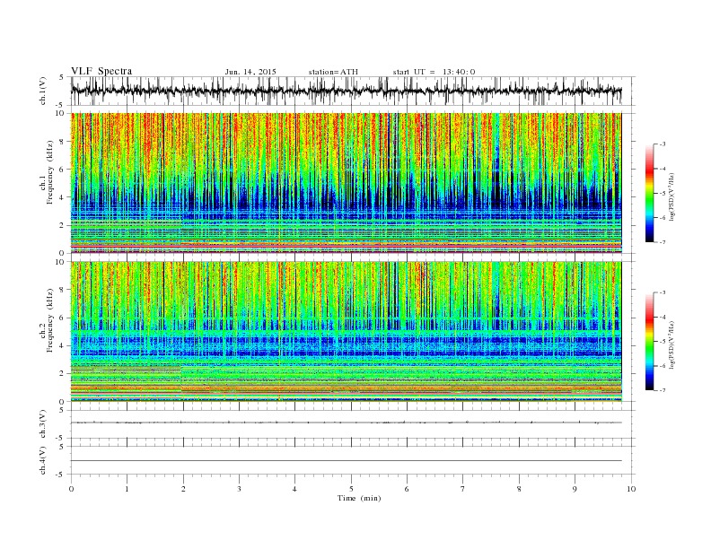Click inside the ch.1 spectrogram panel
This screenshot has width=711, height=549.
point(346,183)
